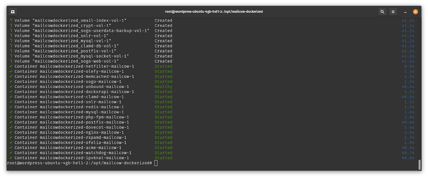Click the command prompt cursor
The width and height of the screenshot is (428, 178).
click(x=156, y=163)
